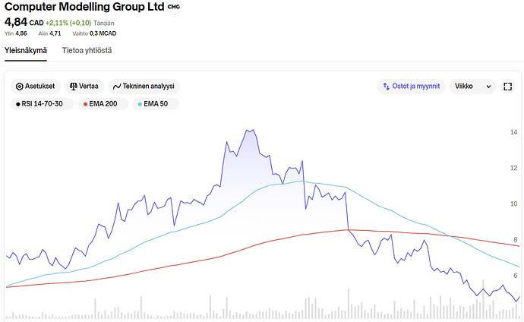The width and height of the screenshot is (524, 322).
Task: Click the Asetukset gear icon
Action: 20,87
